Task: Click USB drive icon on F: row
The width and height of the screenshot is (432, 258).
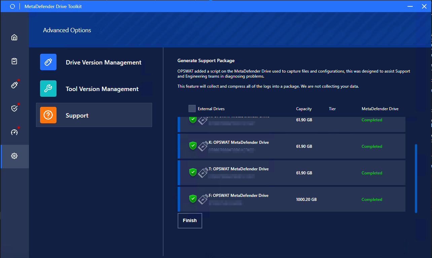Action: point(203,199)
